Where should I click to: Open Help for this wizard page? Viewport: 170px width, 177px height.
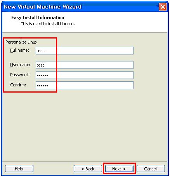[19, 169]
